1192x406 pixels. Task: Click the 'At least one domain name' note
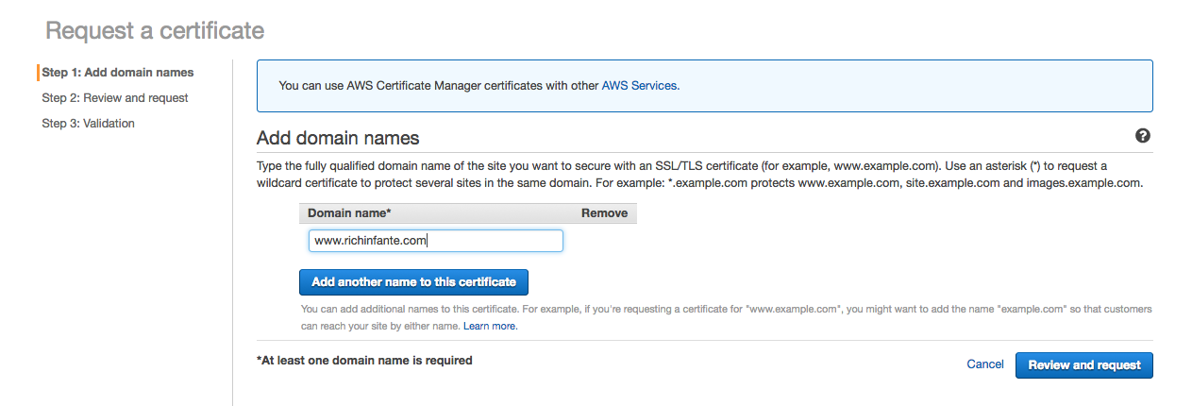[x=364, y=361]
